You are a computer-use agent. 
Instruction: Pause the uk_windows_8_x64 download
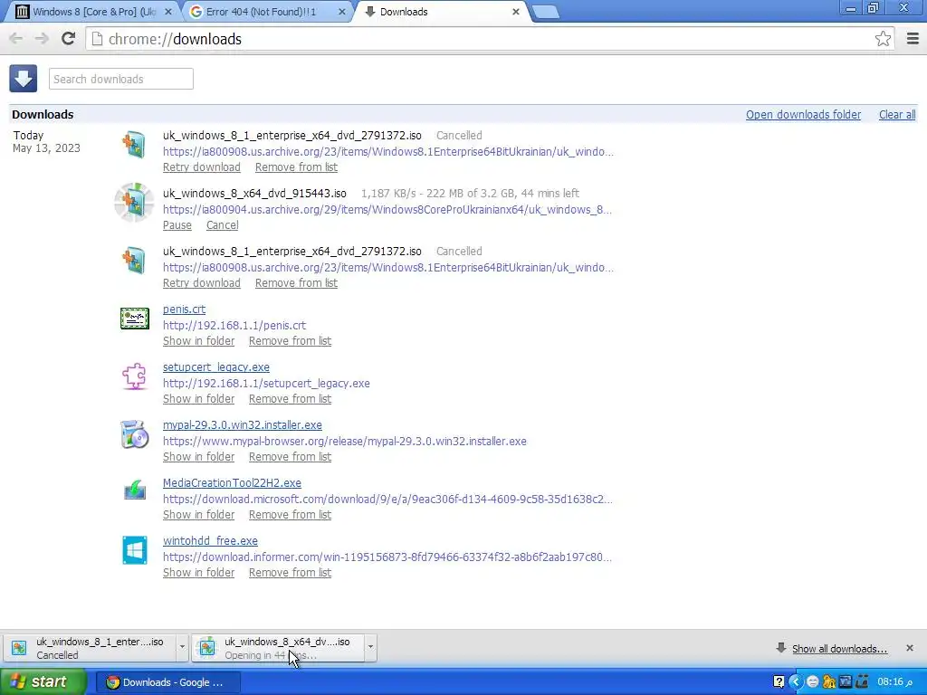(x=177, y=225)
